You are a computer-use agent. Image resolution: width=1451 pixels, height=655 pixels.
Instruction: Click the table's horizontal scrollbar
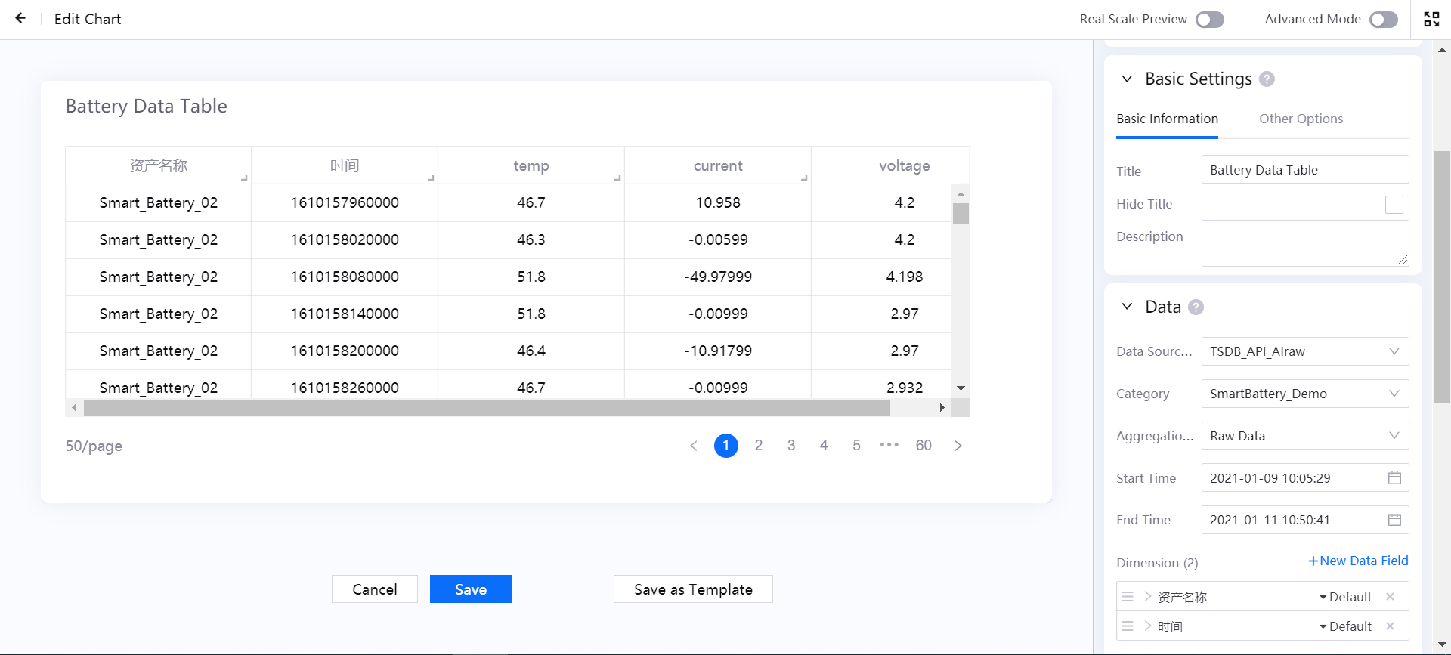[x=487, y=408]
